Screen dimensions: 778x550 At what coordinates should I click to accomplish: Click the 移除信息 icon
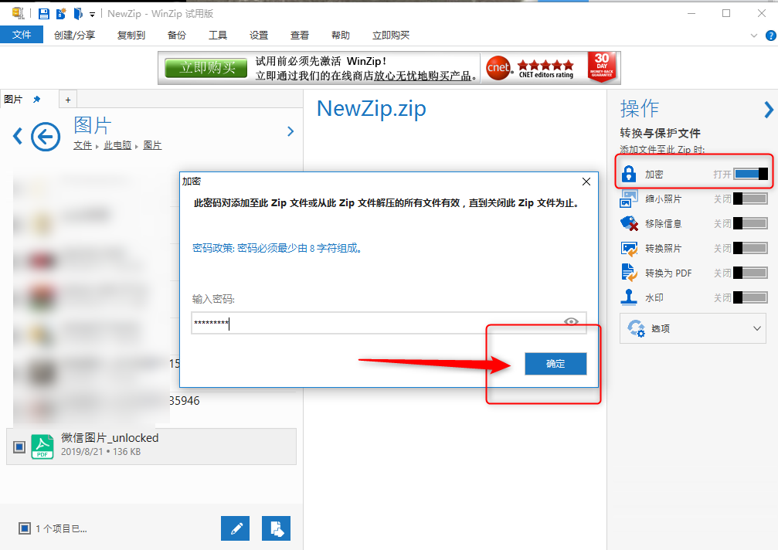click(629, 223)
